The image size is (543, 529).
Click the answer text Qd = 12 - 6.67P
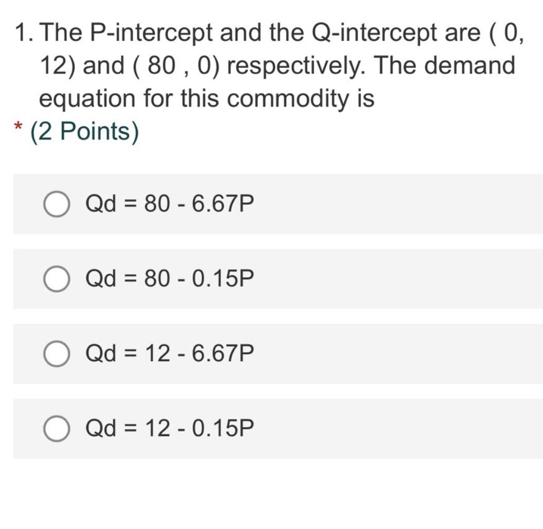pyautogui.click(x=170, y=354)
